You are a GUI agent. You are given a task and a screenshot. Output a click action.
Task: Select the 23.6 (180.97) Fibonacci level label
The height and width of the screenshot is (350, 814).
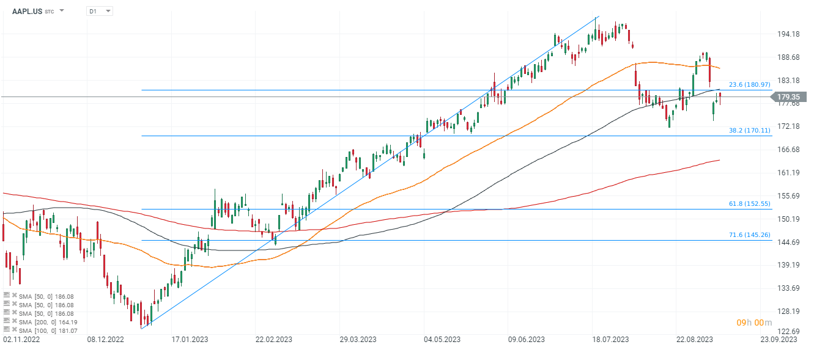[x=749, y=85]
